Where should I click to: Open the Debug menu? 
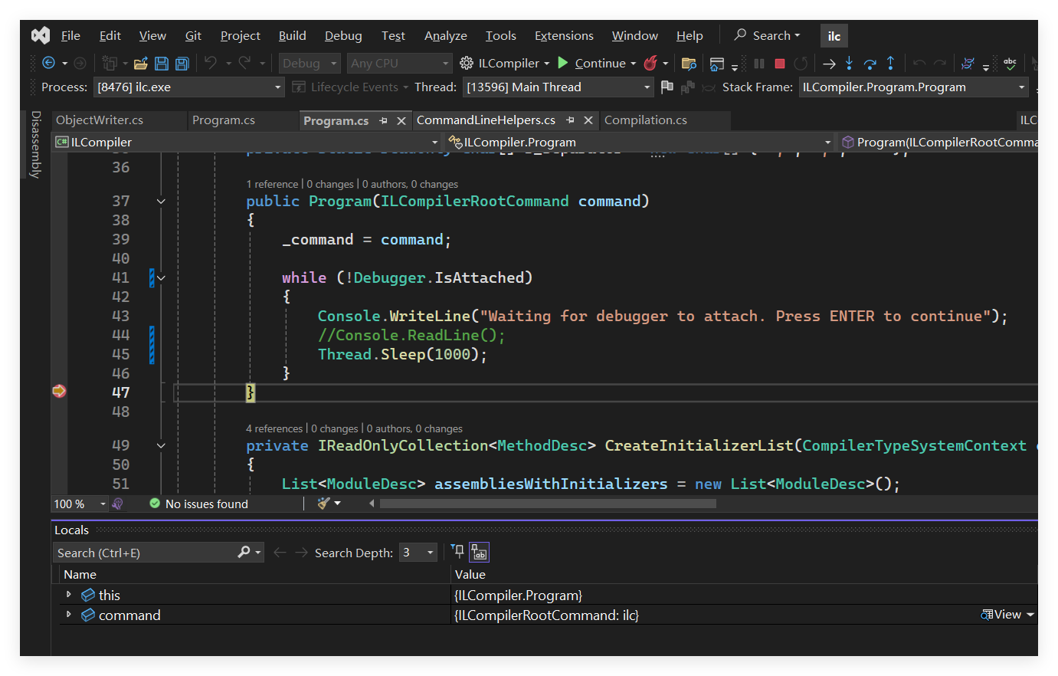(x=343, y=35)
